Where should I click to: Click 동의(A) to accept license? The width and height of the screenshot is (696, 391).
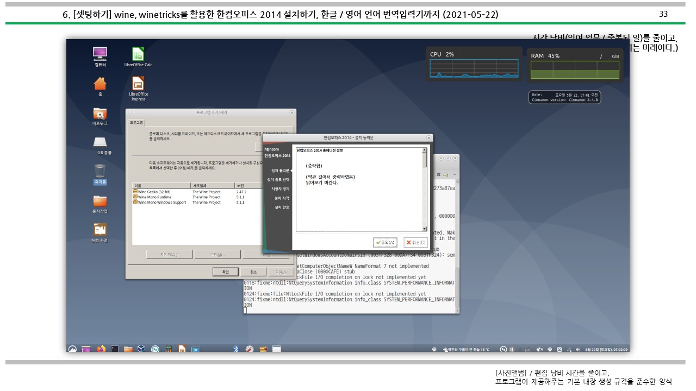386,242
